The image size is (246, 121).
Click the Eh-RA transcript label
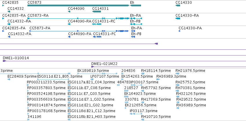(x=136, y=16)
